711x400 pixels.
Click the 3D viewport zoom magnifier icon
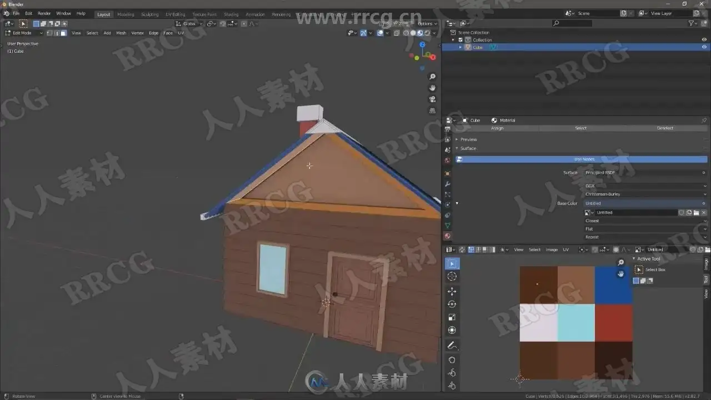click(x=432, y=77)
